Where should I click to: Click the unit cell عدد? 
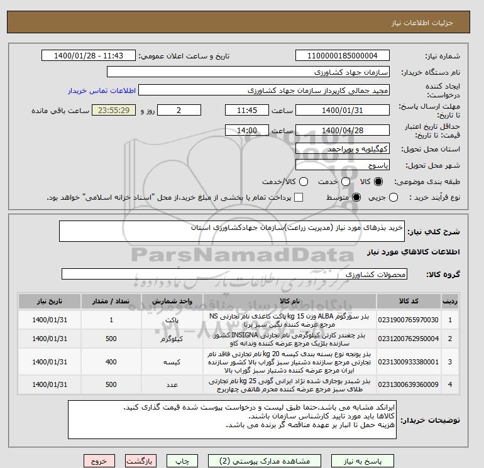point(172,384)
